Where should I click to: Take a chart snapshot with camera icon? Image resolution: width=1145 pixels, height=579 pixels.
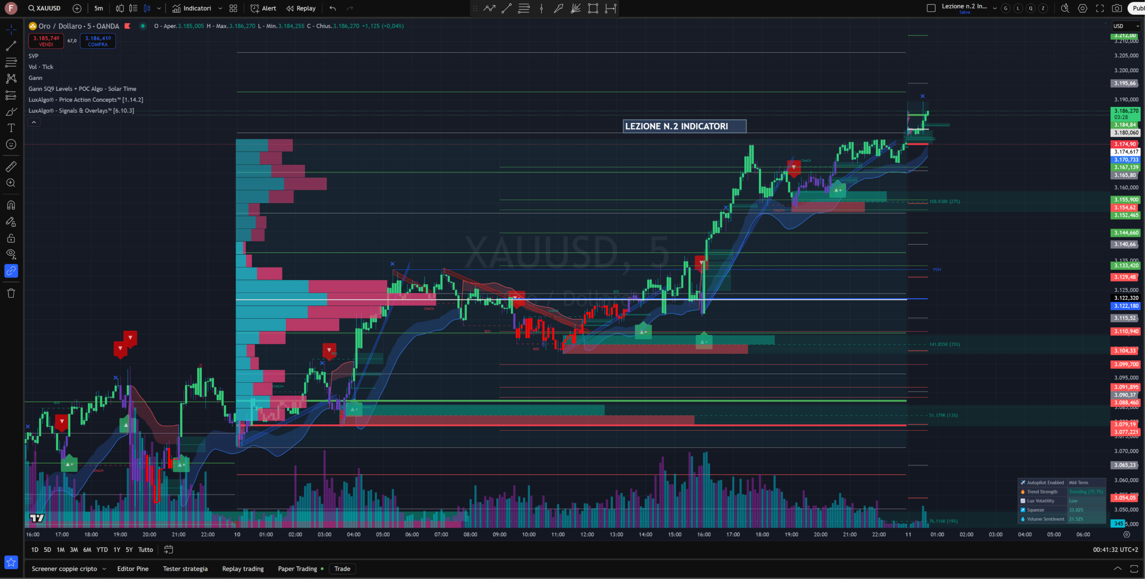(1117, 8)
